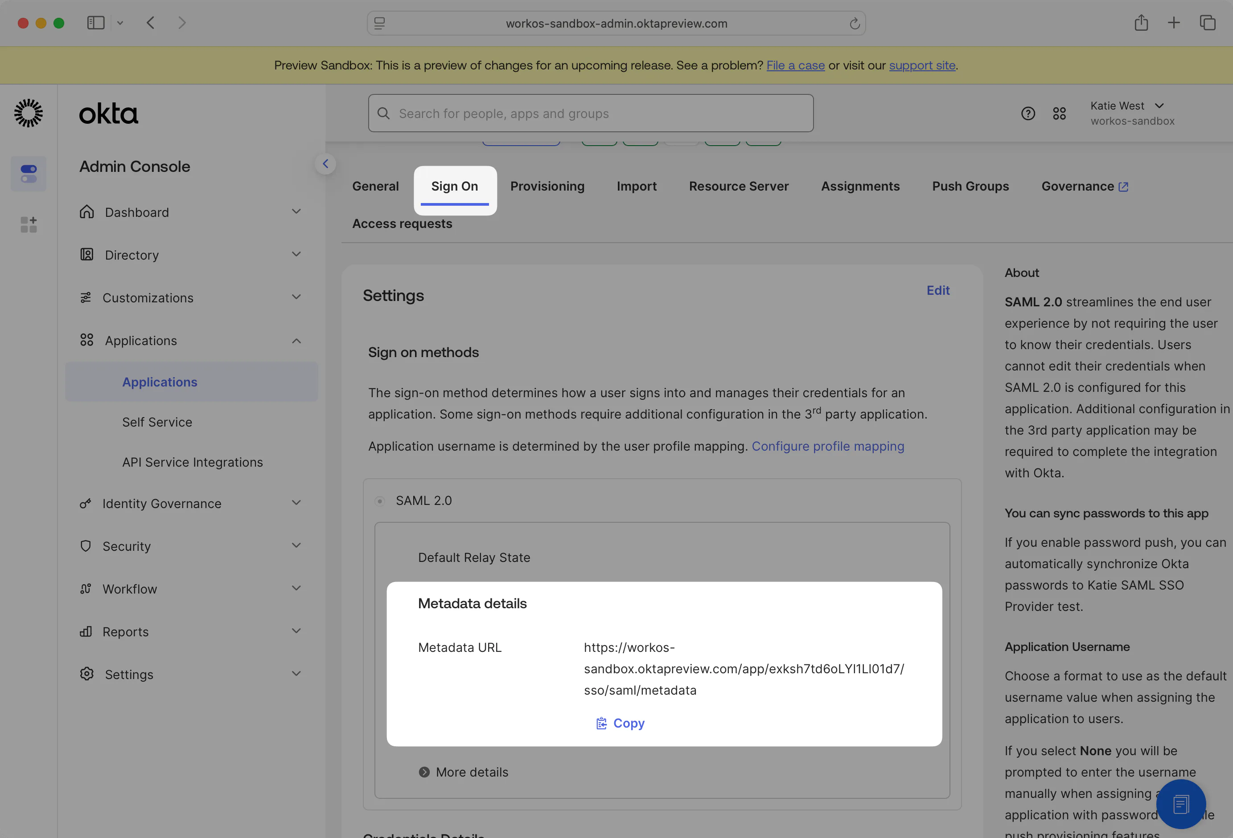Click Safari's sidebar toggle icon
1233x838 pixels.
click(95, 23)
